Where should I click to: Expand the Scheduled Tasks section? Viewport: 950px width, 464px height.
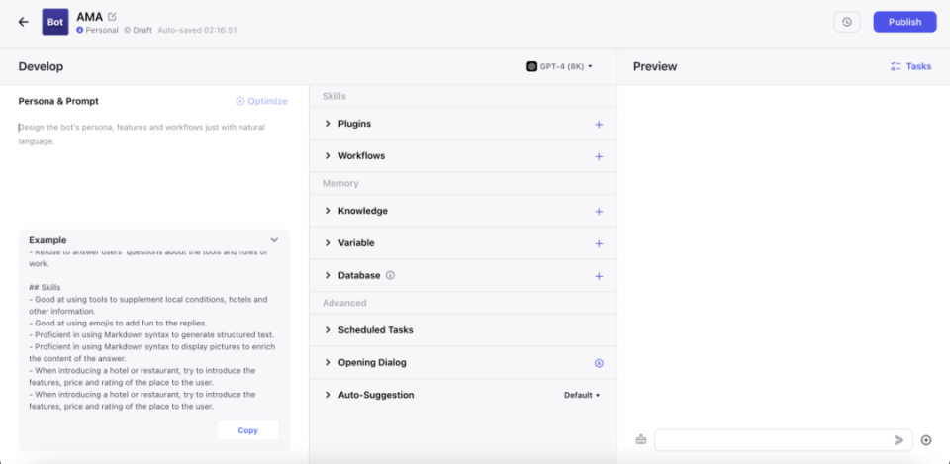coord(329,330)
